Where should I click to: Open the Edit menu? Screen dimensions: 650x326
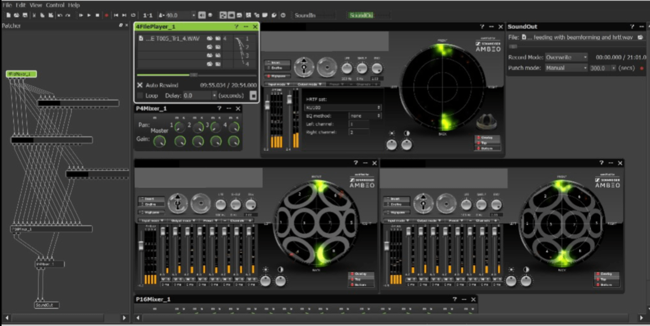(21, 5)
